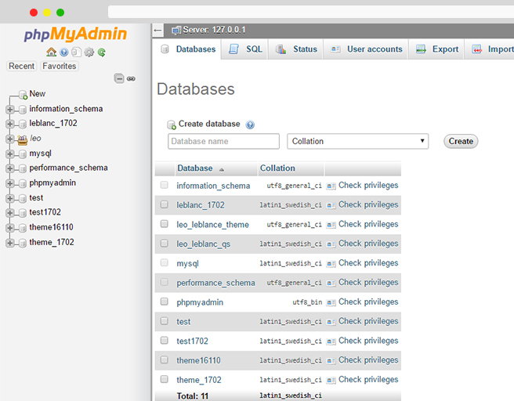
Task: Toggle the link with main panel icon
Action: point(131,78)
